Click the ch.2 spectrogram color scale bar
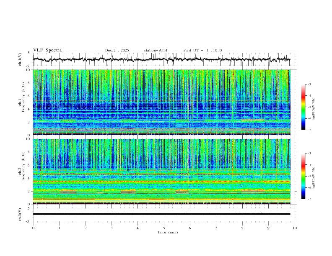The height and width of the screenshot is (256, 332). 303,176
